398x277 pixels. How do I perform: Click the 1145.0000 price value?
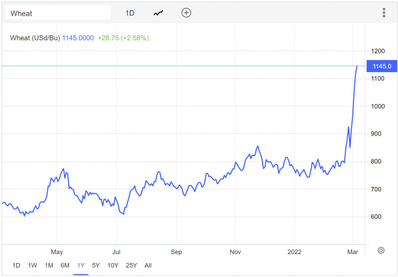click(x=78, y=38)
